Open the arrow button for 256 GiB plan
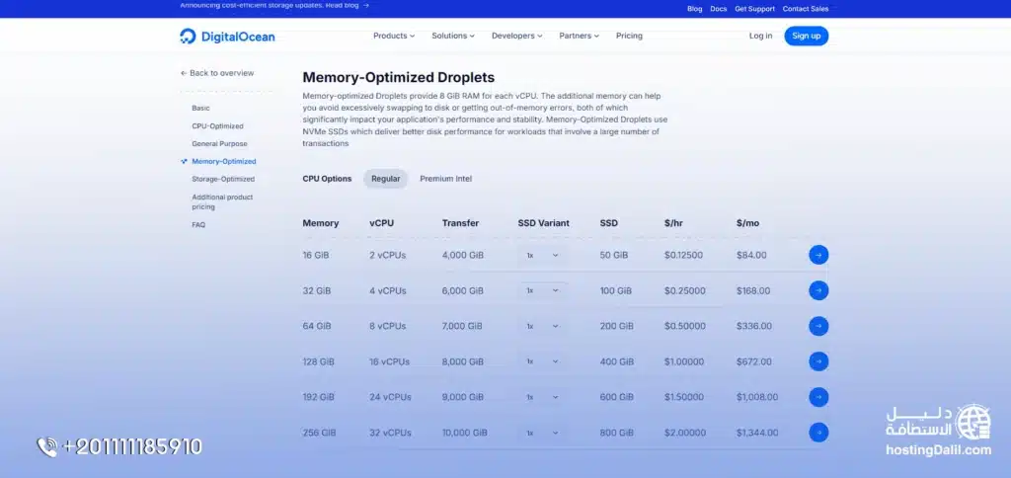Viewport: 1011px width, 478px height. pos(818,433)
